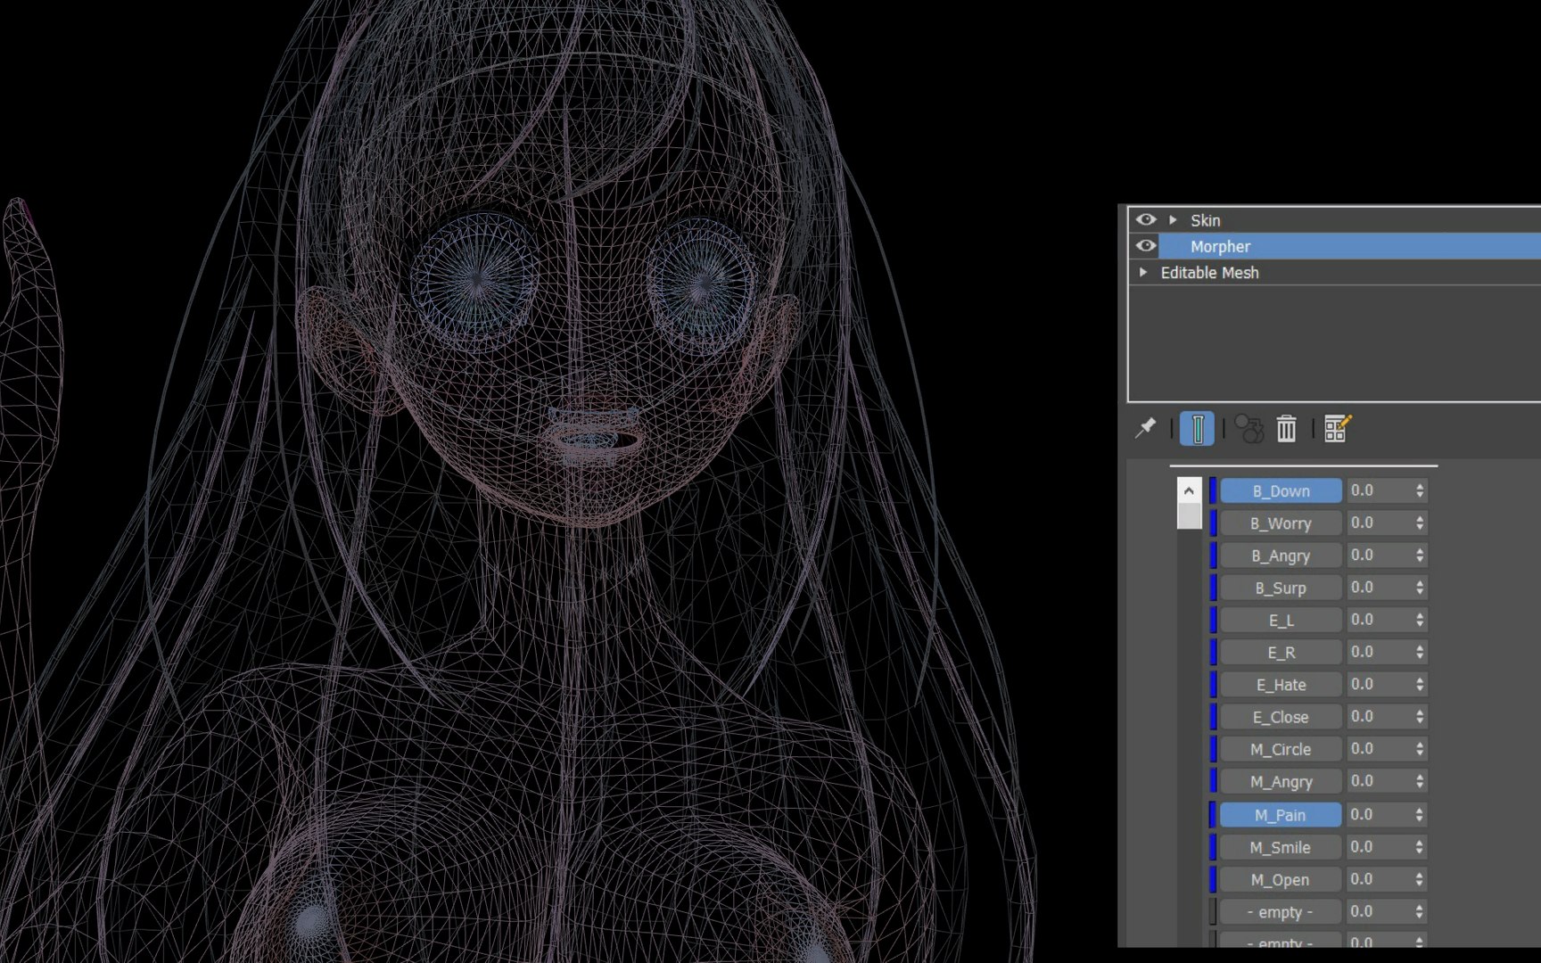Adjust M_Circle value spinner arrows
The width and height of the screenshot is (1541, 963).
(x=1420, y=749)
